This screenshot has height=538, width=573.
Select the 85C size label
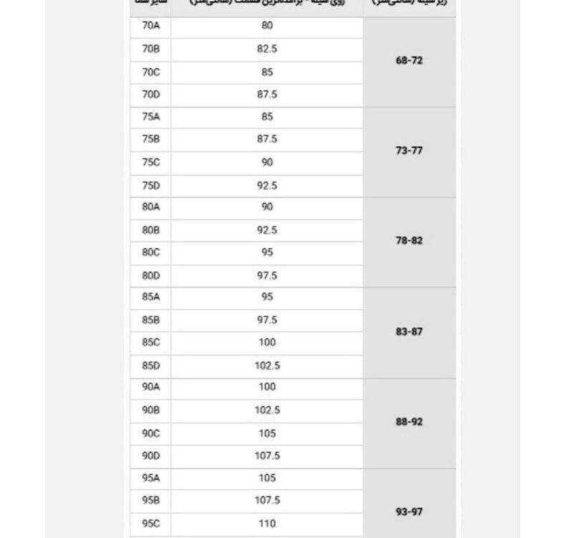click(150, 343)
